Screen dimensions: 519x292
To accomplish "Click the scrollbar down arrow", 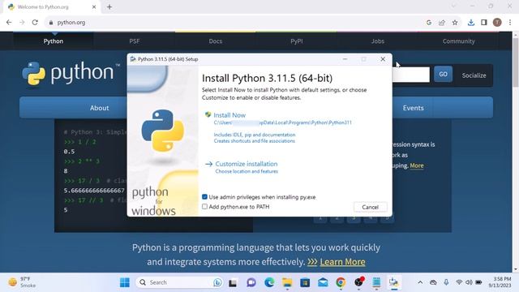I will 516,269.
